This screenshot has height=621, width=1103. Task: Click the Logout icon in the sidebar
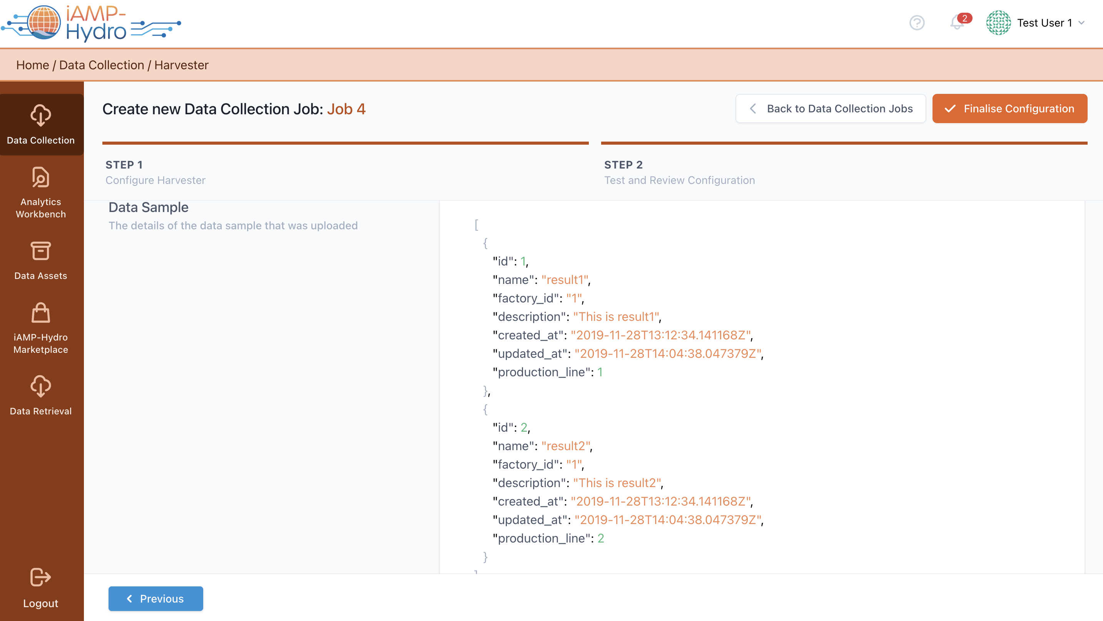coord(41,578)
